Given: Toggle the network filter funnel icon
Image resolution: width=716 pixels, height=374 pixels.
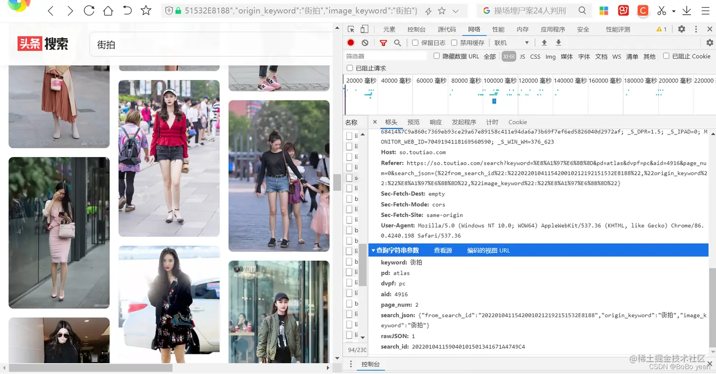Looking at the screenshot, I should tap(384, 43).
